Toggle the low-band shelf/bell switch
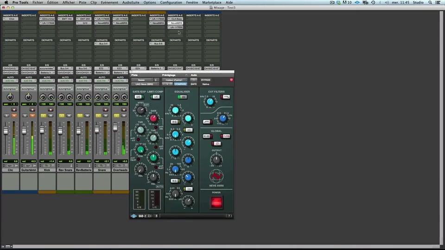 point(188,189)
